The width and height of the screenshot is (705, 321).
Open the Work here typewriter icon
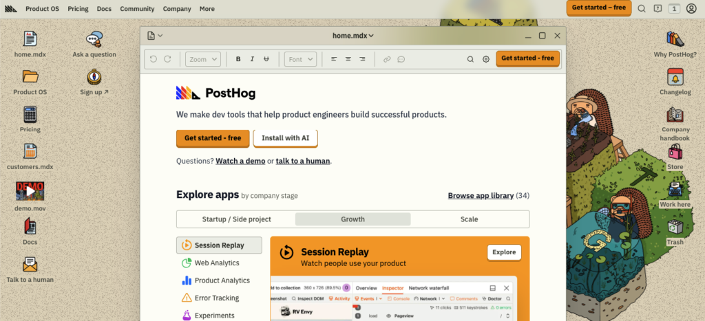click(675, 189)
